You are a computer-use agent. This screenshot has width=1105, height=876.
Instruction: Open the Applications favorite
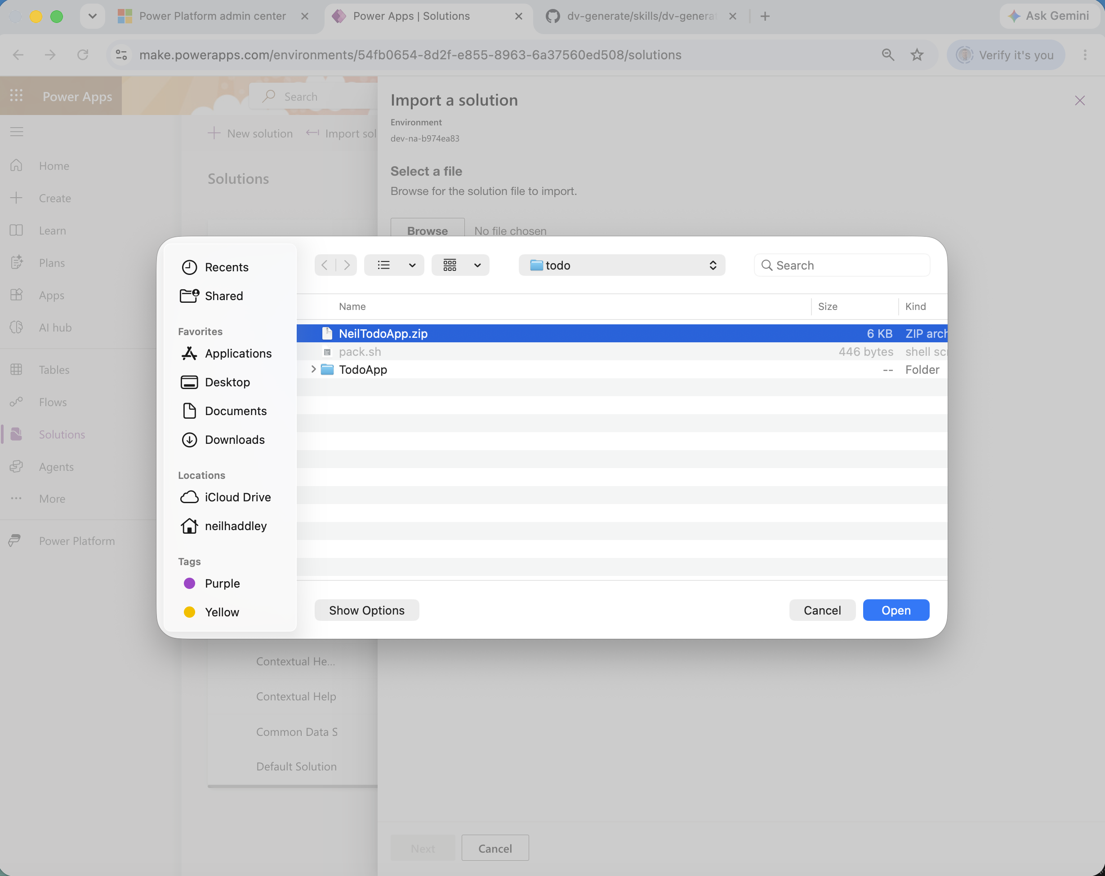[x=227, y=354]
